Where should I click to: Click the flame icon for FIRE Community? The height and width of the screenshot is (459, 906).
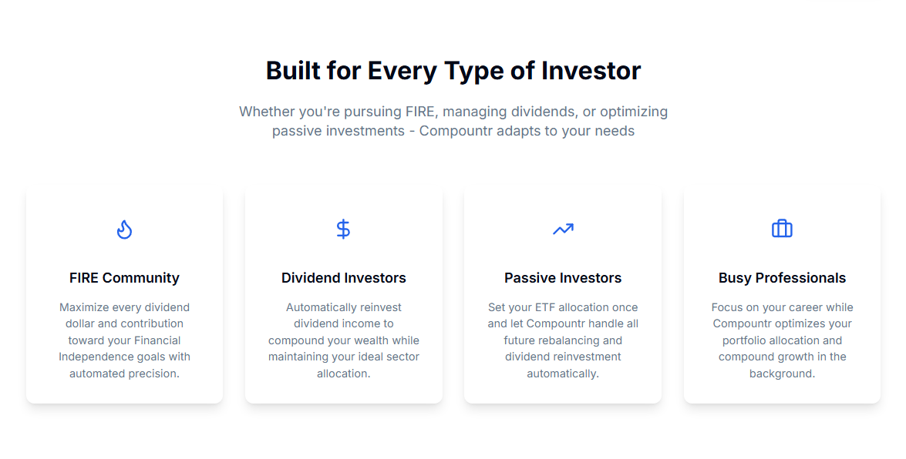click(124, 229)
